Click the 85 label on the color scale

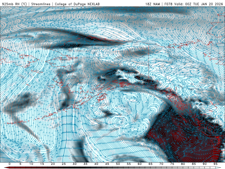coord(194,164)
